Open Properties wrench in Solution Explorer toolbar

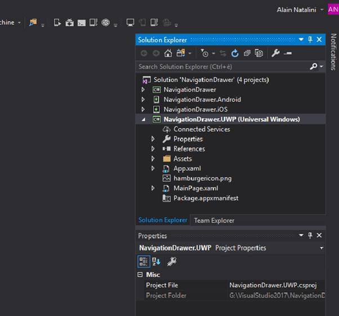(275, 53)
